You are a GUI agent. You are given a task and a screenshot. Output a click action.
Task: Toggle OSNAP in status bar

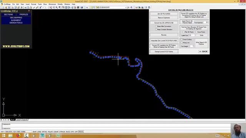[56, 132]
